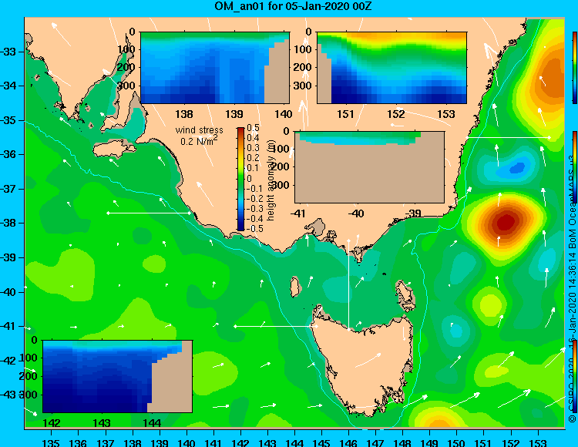Image resolution: width=578 pixels, height=447 pixels.
Task: Click the "100" depth tick of the bottom-left inset
Action: tap(29, 358)
